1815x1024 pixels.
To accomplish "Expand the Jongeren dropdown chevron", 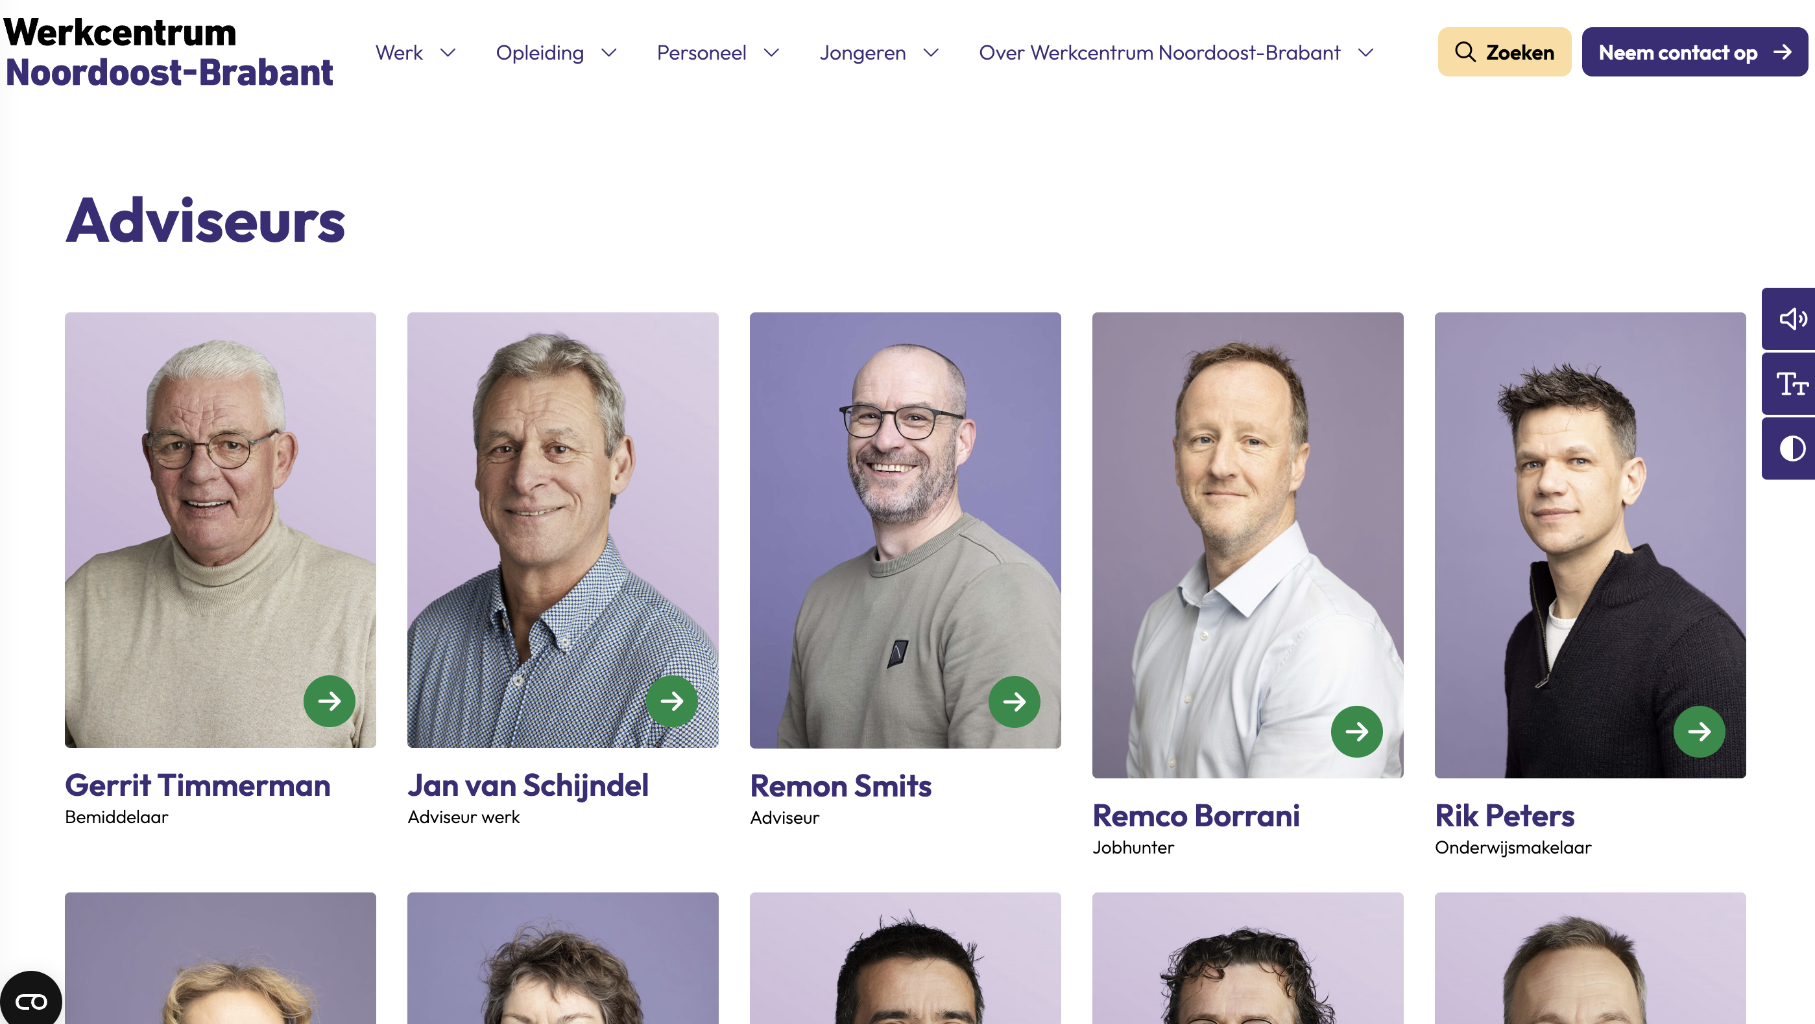I will pyautogui.click(x=931, y=52).
